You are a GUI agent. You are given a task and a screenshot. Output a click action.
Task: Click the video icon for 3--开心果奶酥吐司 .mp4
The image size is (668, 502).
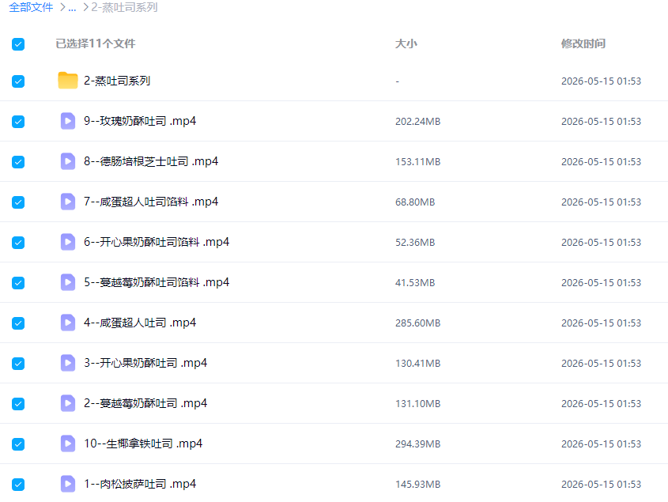pos(68,363)
